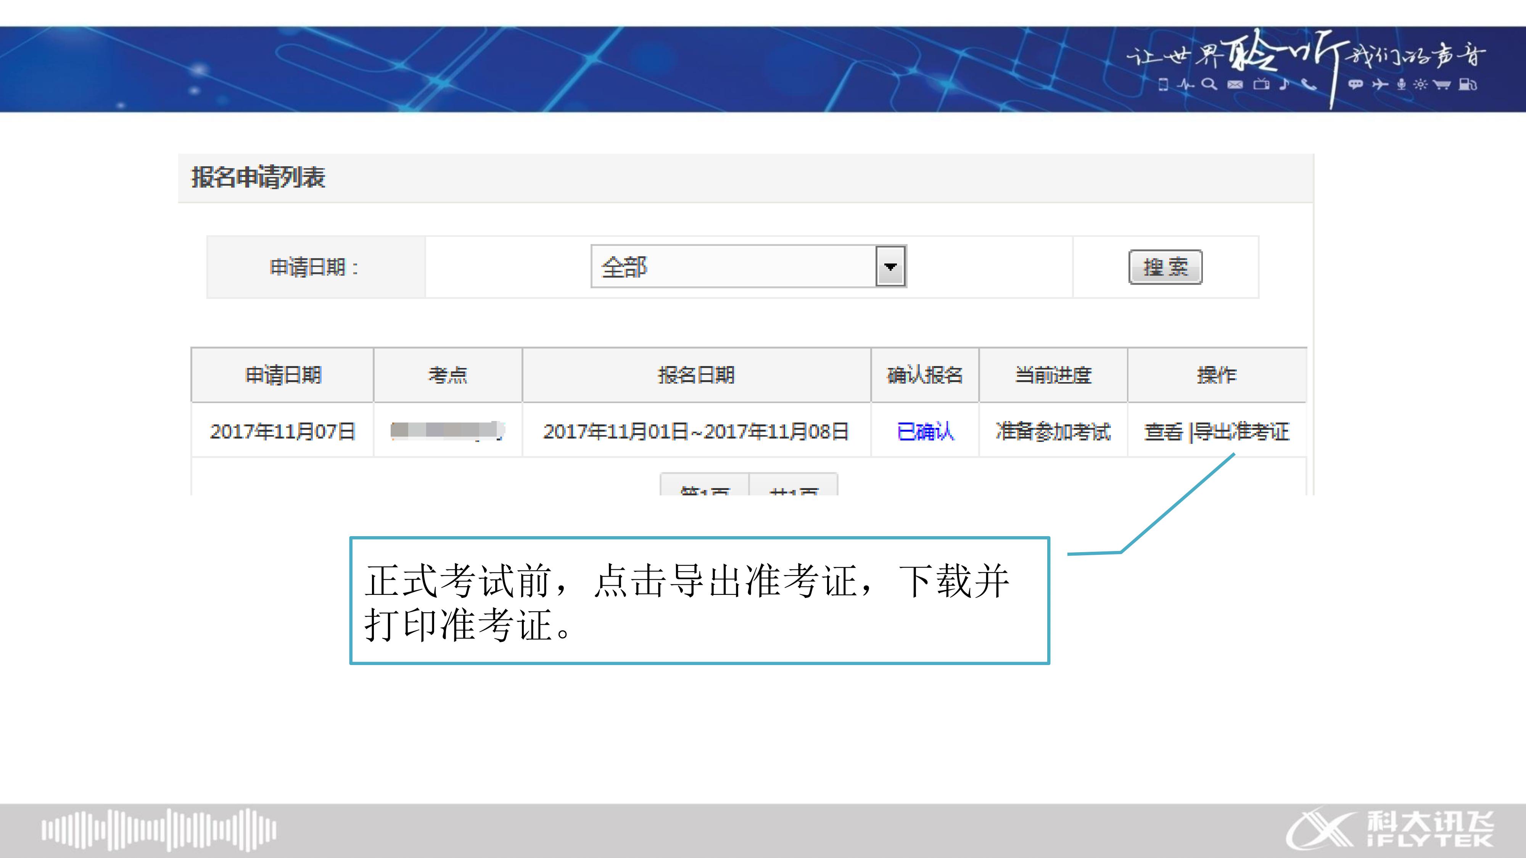The height and width of the screenshot is (858, 1526).
Task: Click the microphone icon in banner
Action: (x=1401, y=85)
